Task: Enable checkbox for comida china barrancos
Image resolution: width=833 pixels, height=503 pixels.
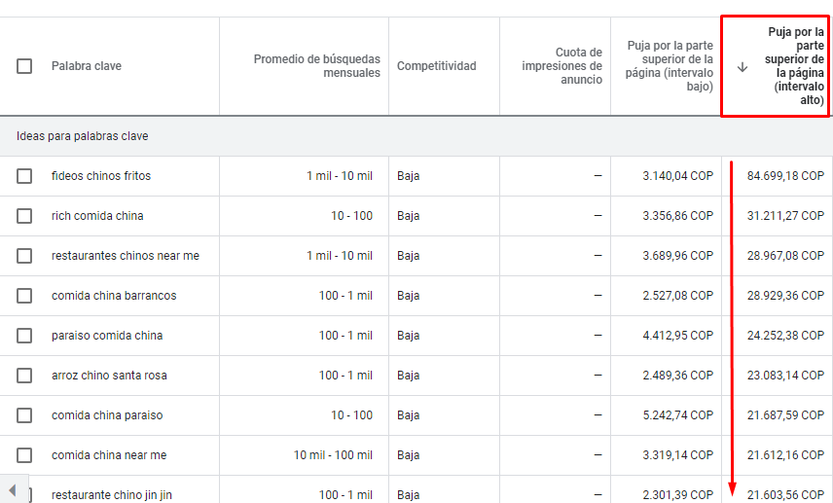Action: [24, 296]
